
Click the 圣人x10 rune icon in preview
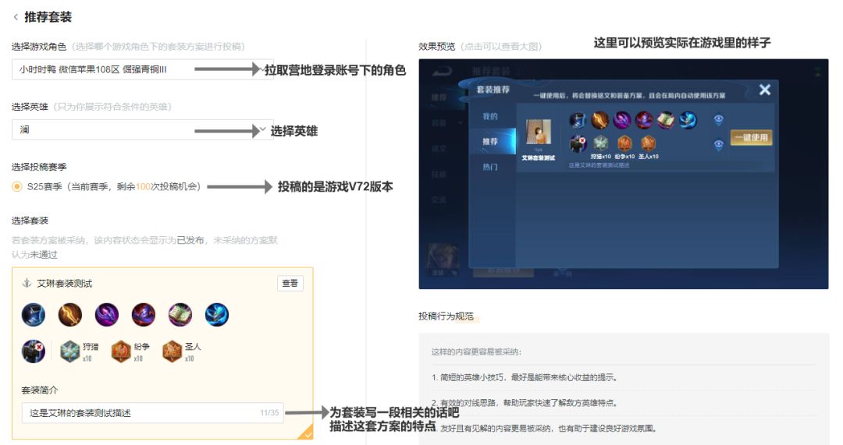point(648,143)
